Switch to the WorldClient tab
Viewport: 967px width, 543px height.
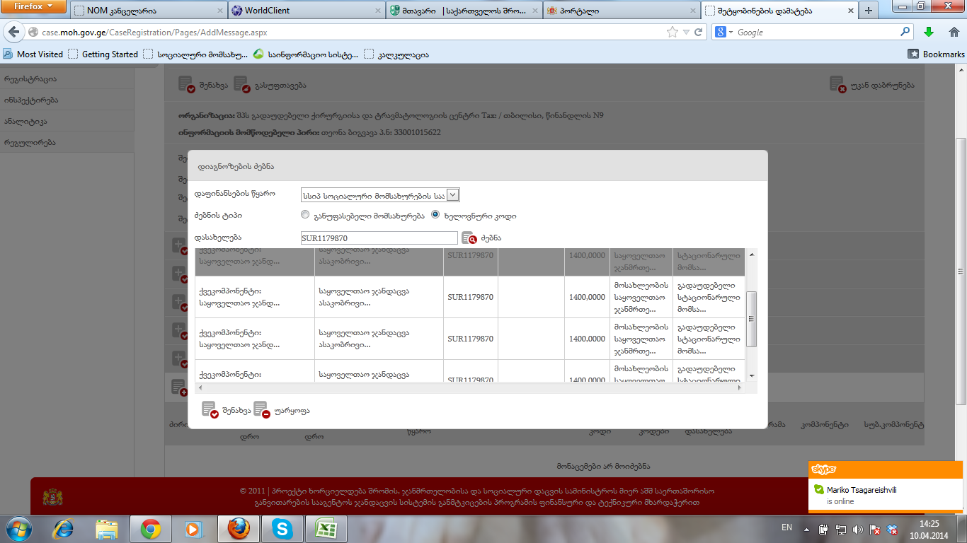click(x=307, y=11)
